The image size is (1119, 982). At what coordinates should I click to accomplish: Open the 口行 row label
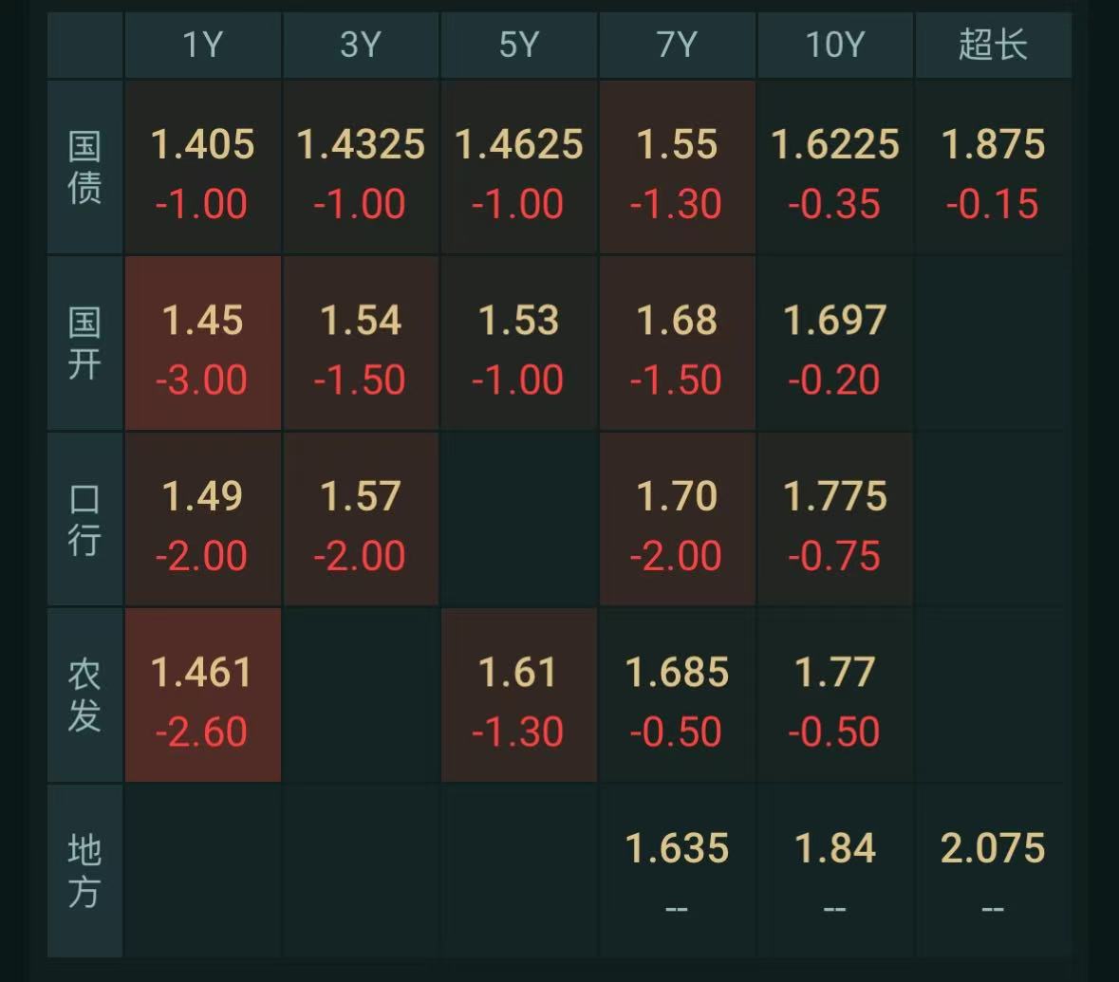click(x=84, y=519)
